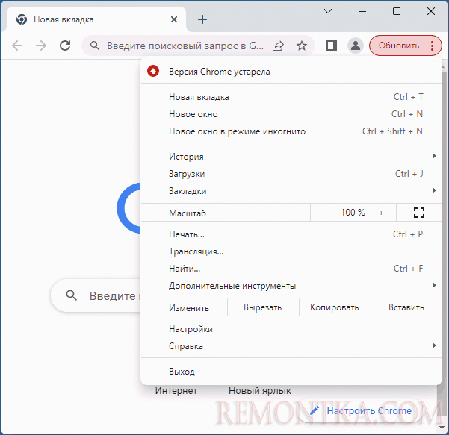Open Новое окно в режиме инкогнито
The height and width of the screenshot is (435, 449).
[291, 131]
